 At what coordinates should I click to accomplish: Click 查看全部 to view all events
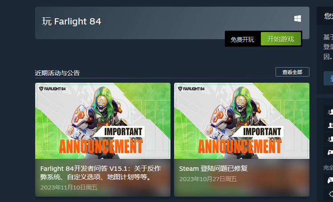pos(292,72)
